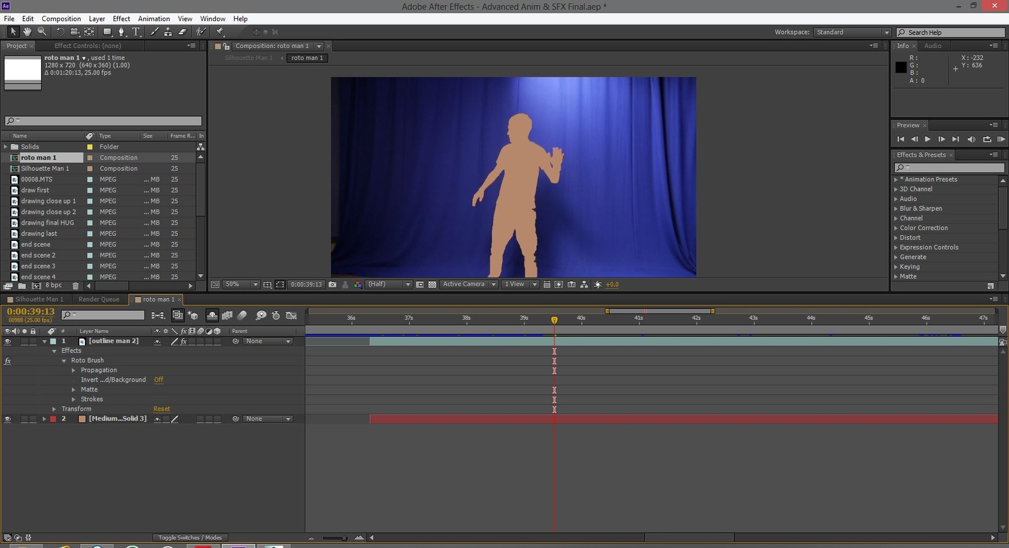Image resolution: width=1009 pixels, height=548 pixels.
Task: Expand the Propagation property group
Action: 74,370
